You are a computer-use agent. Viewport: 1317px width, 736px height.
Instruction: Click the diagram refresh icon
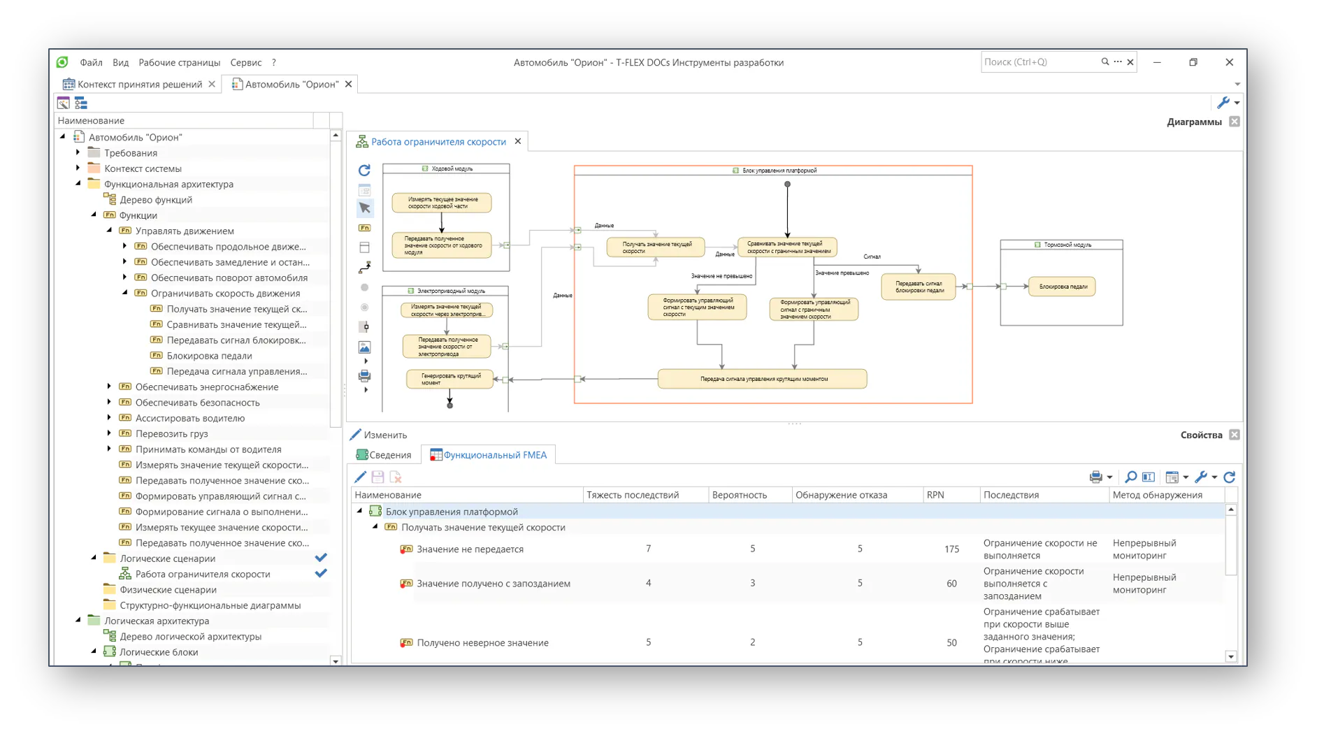(x=364, y=170)
